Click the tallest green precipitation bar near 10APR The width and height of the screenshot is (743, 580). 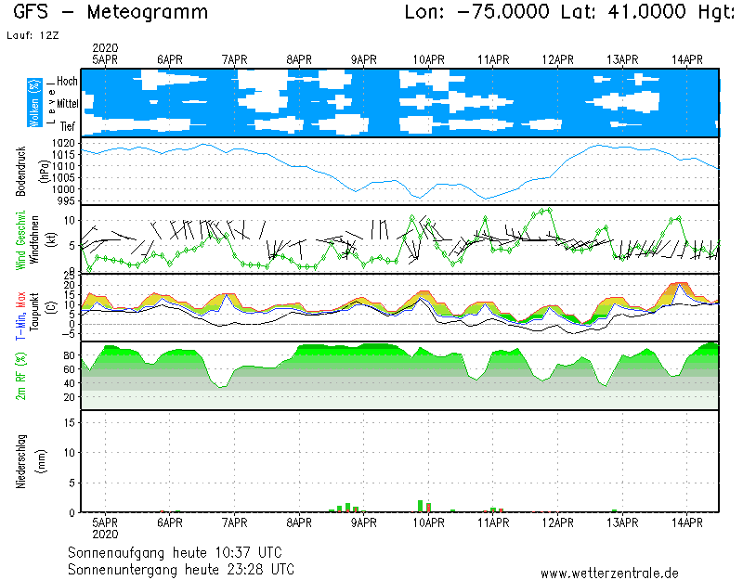[421, 506]
